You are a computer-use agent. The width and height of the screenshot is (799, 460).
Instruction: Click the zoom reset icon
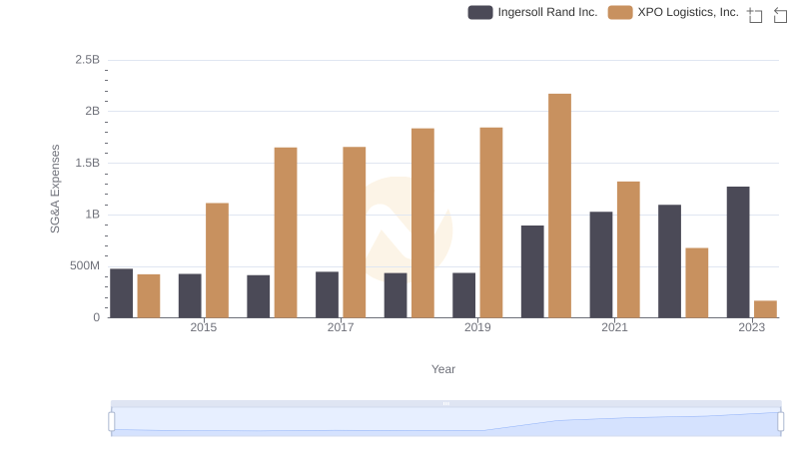[780, 15]
